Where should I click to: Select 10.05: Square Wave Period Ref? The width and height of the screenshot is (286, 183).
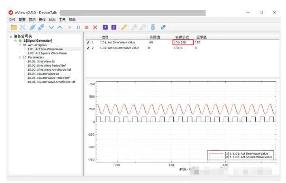click(x=49, y=78)
